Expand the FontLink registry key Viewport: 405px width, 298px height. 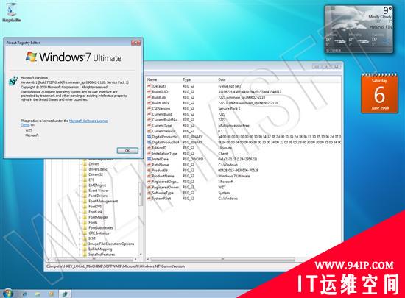(80, 212)
